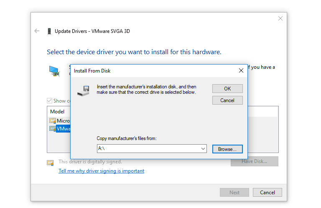Screen dimensions: 321x208
Task: Cancel the Update Drivers wizard
Action: pos(267,192)
